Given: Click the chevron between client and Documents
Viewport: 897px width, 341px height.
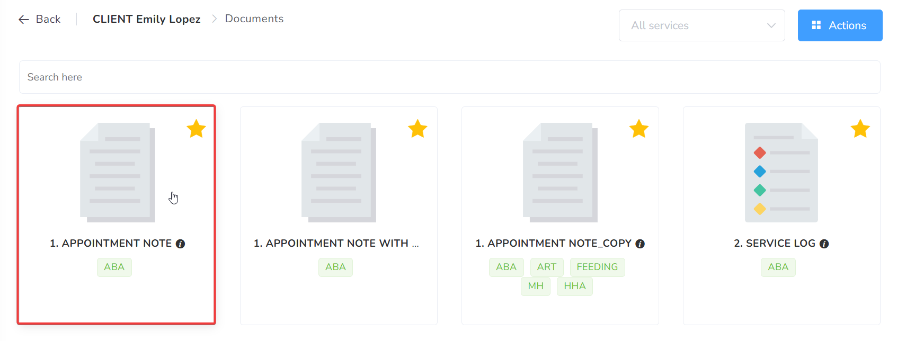Looking at the screenshot, I should click(215, 19).
